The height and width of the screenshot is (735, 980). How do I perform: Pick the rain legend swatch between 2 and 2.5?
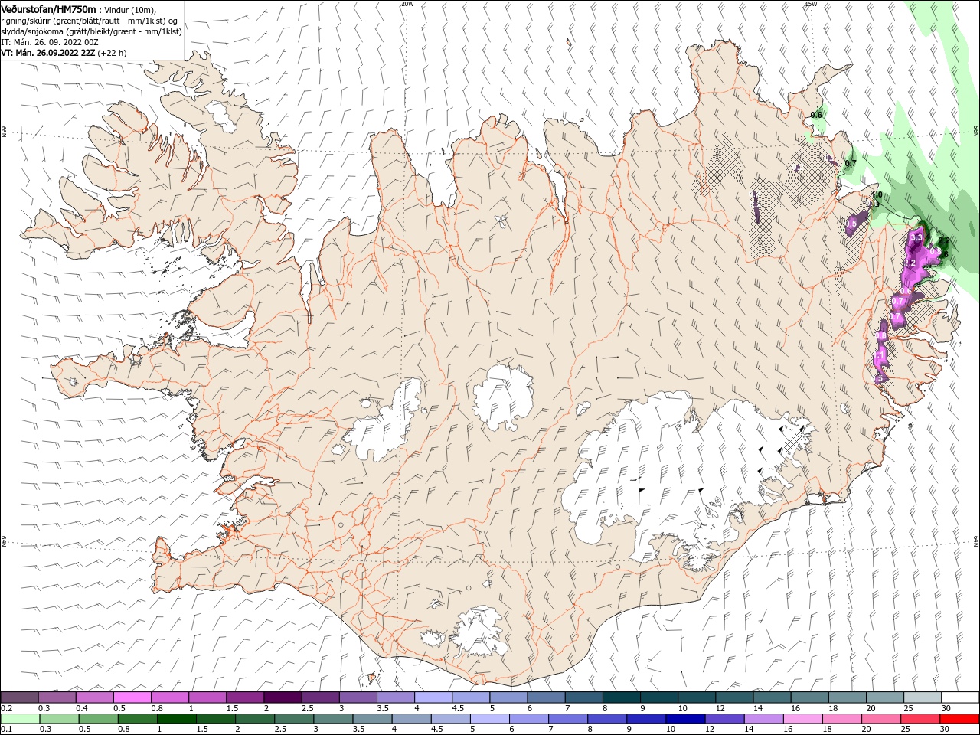pos(254,719)
